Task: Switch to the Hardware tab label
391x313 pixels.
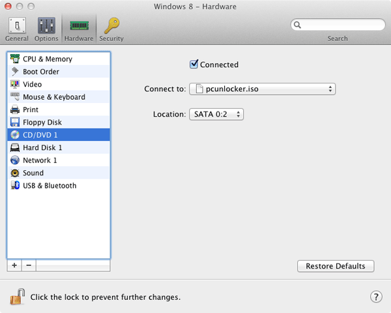Action: click(x=79, y=38)
